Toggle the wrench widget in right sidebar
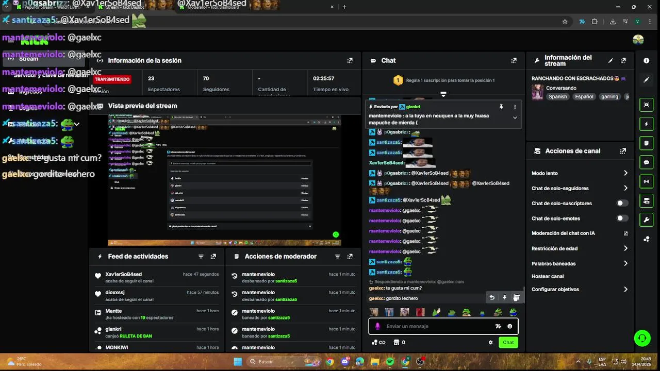The width and height of the screenshot is (660, 371). [x=646, y=220]
